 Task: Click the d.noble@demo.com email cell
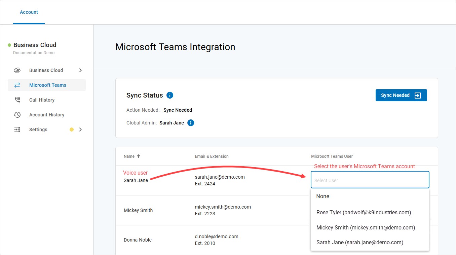pos(217,236)
